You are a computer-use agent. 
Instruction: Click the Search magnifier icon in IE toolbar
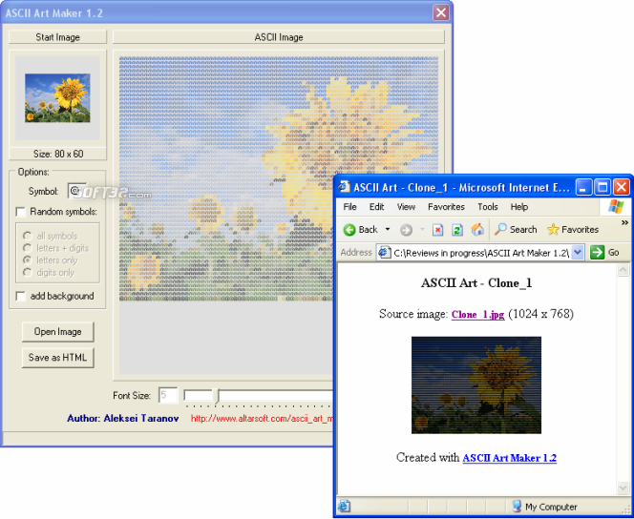pyautogui.click(x=500, y=229)
